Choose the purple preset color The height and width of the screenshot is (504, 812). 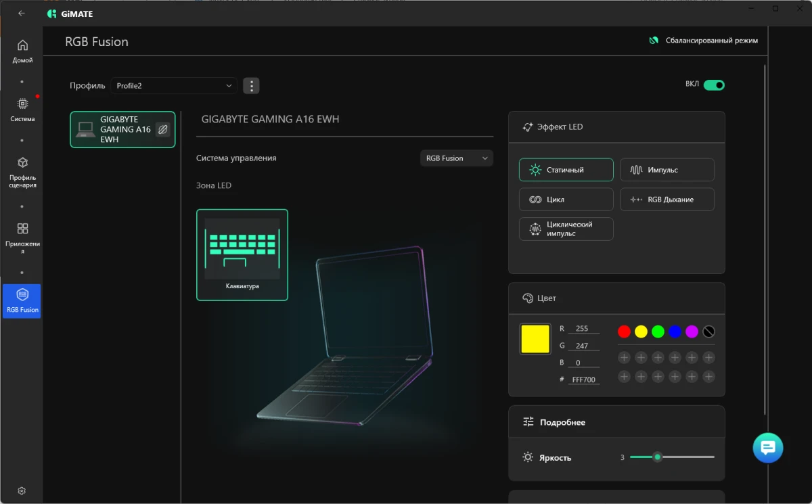pyautogui.click(x=692, y=331)
